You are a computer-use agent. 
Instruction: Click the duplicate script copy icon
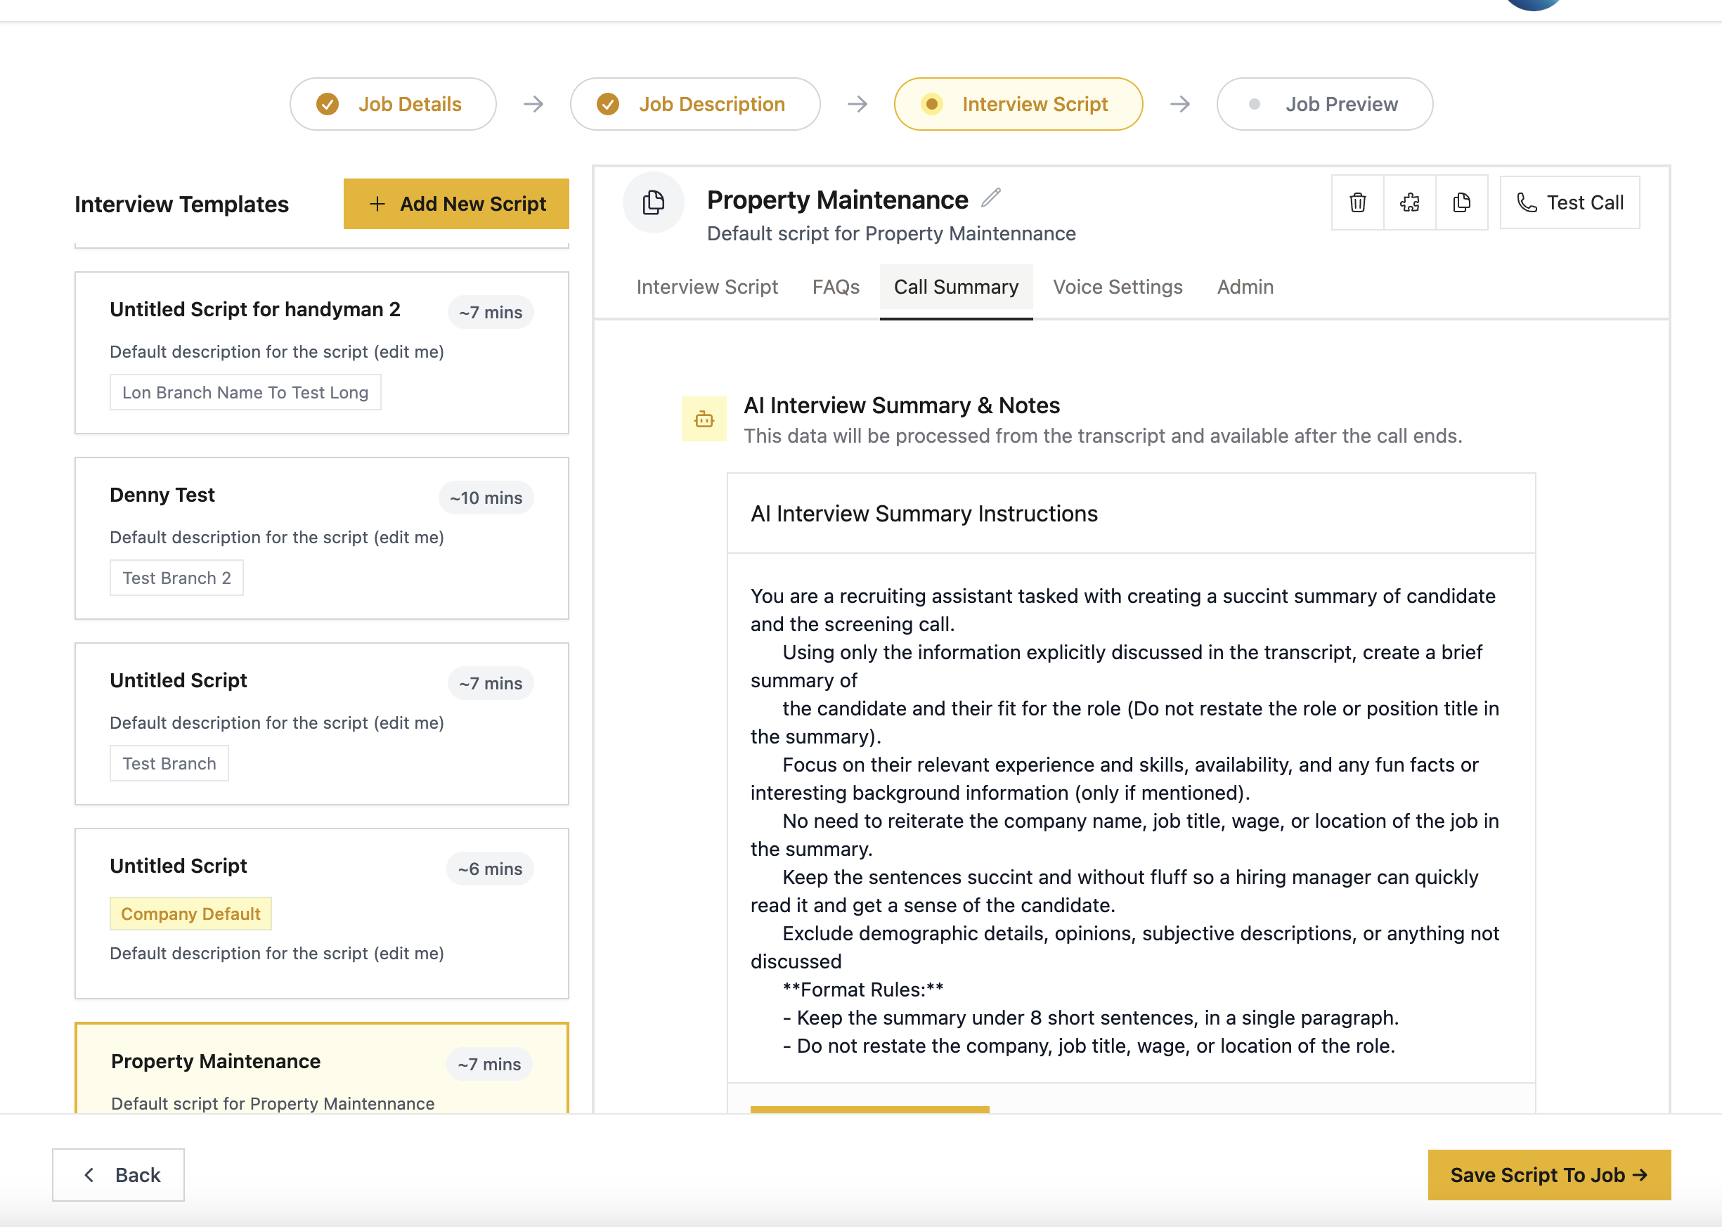(x=1461, y=202)
